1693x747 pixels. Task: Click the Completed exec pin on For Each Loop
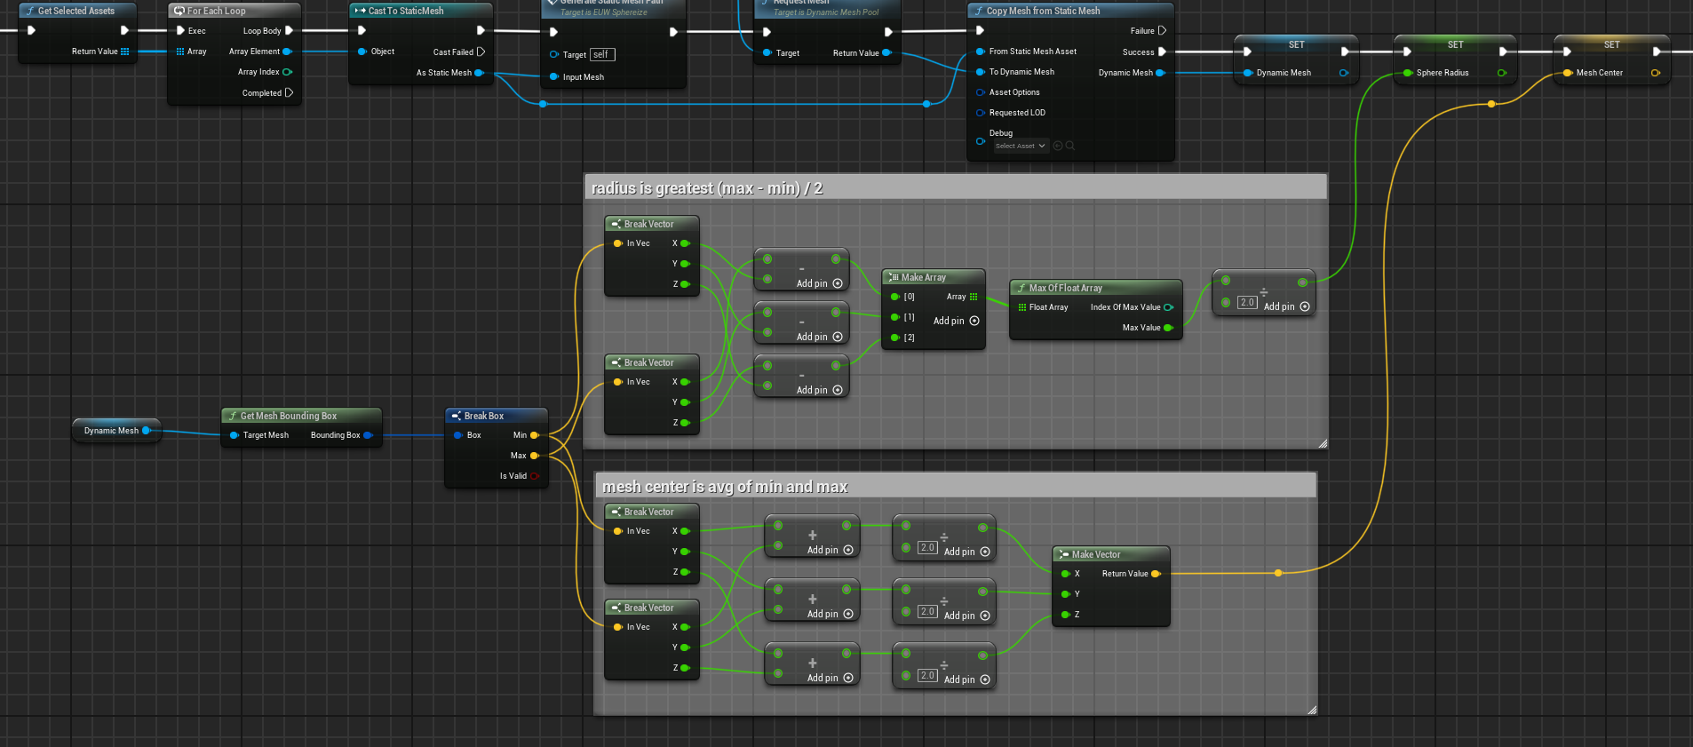tap(289, 92)
